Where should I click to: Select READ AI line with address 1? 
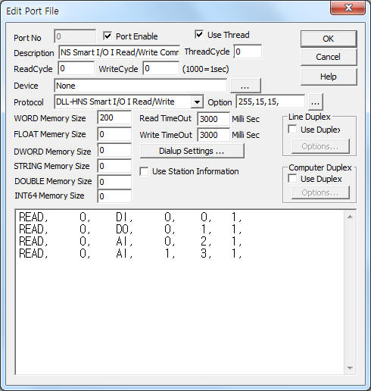[x=130, y=254]
